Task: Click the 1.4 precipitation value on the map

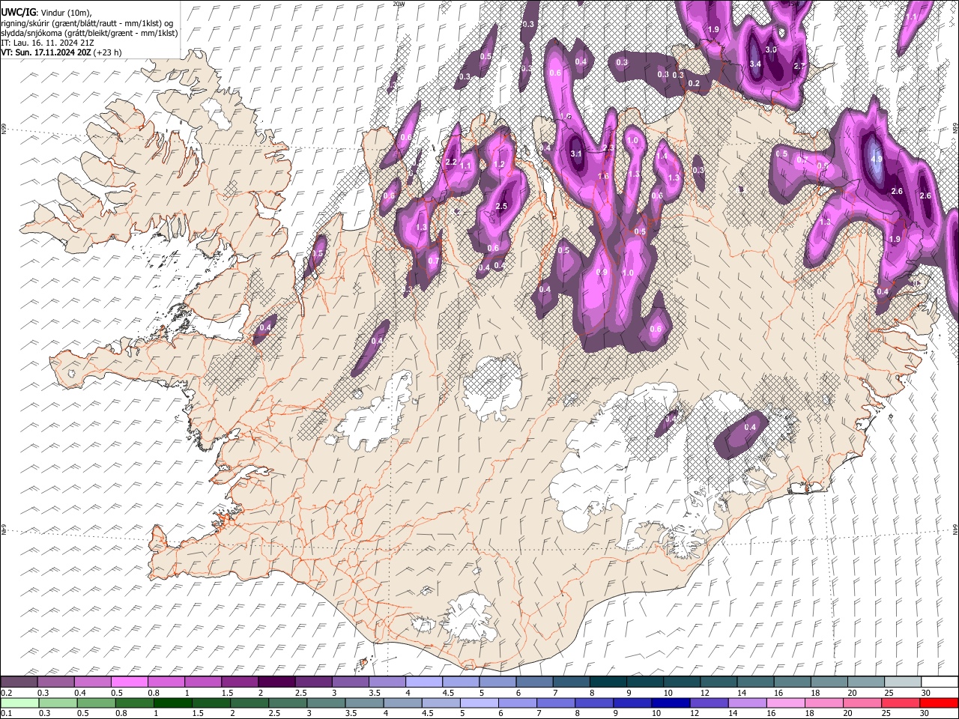Action: click(662, 156)
